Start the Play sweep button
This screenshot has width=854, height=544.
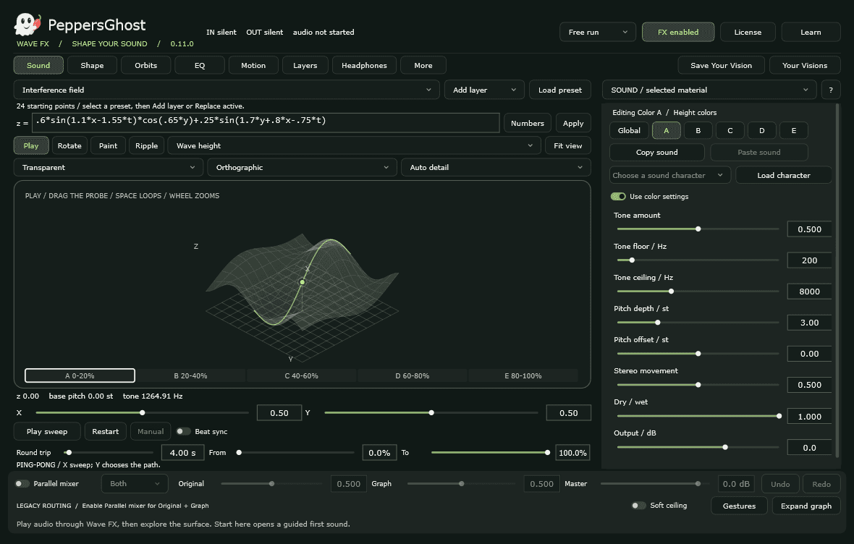tap(47, 431)
